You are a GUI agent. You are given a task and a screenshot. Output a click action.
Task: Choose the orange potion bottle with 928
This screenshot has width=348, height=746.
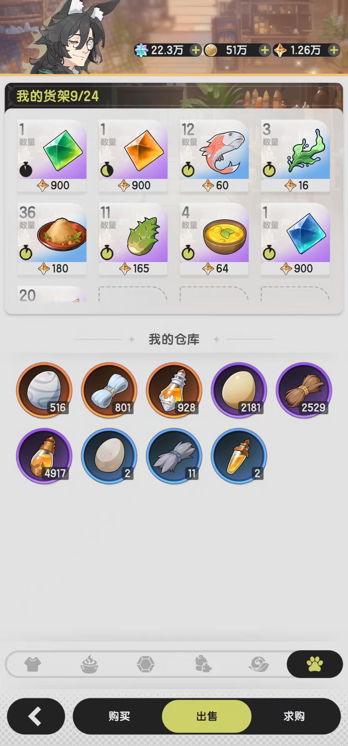click(x=174, y=390)
